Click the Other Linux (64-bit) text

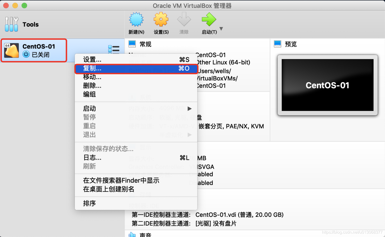pyautogui.click(x=223, y=62)
